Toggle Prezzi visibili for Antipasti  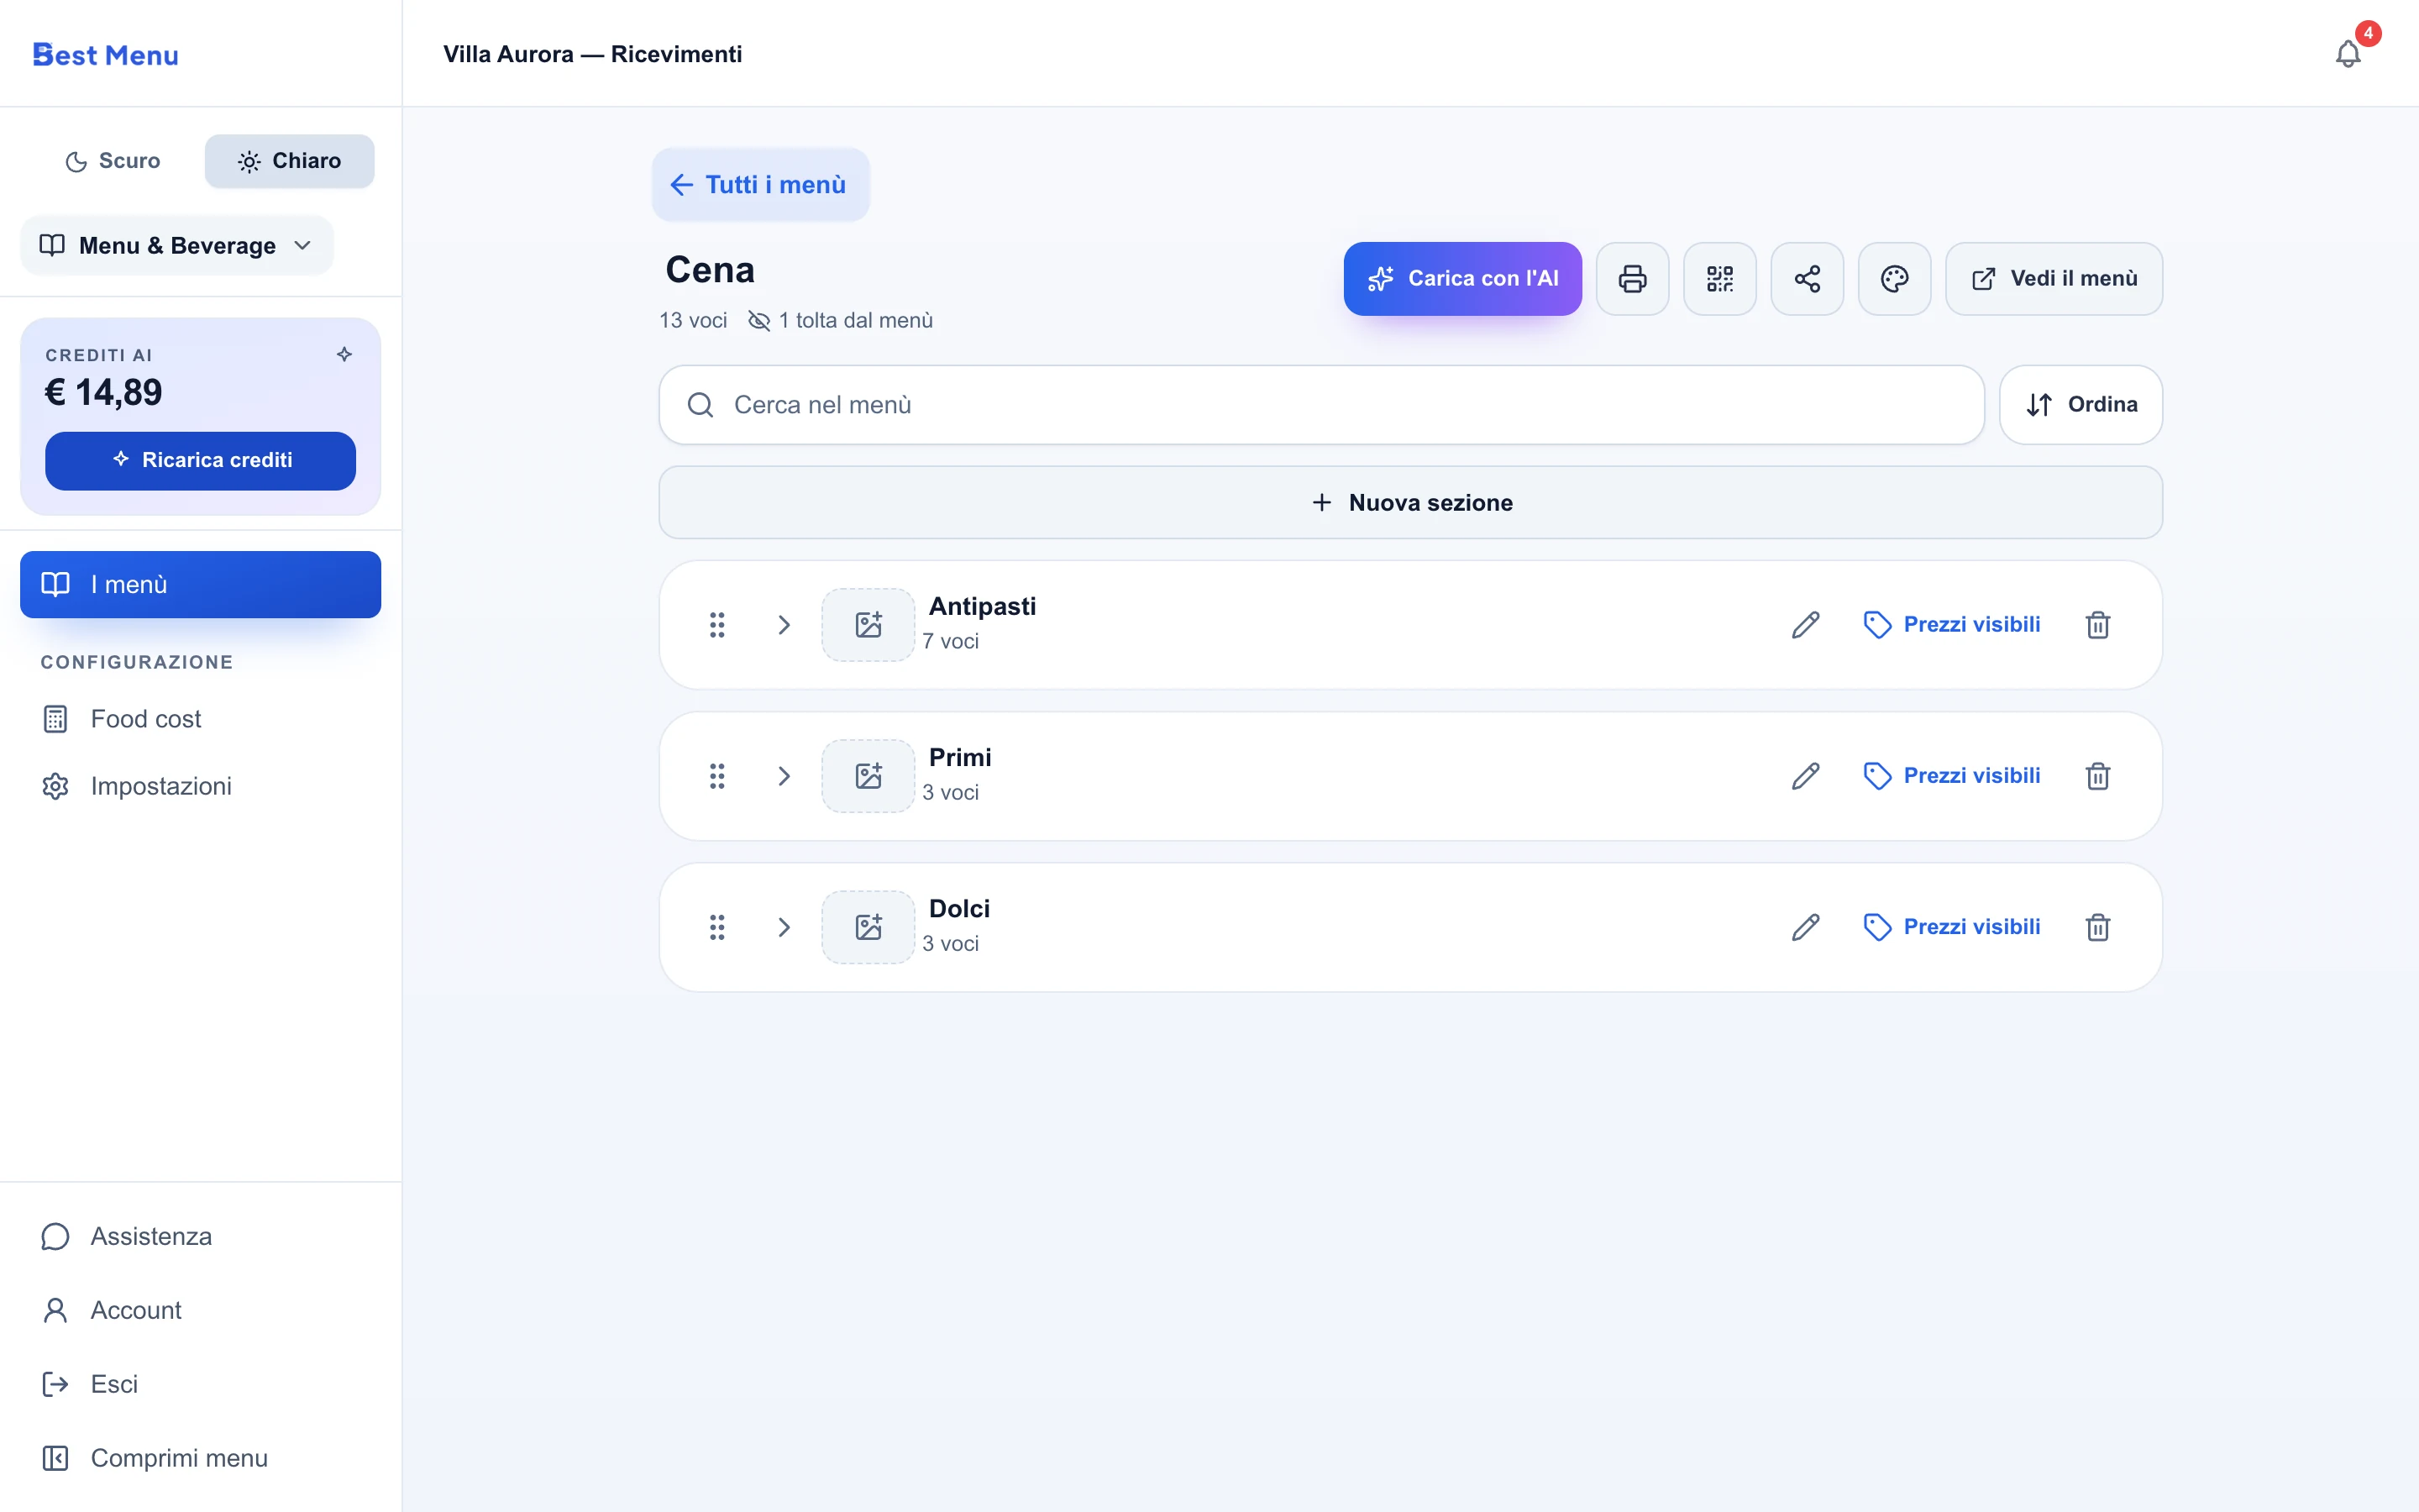click(1951, 625)
